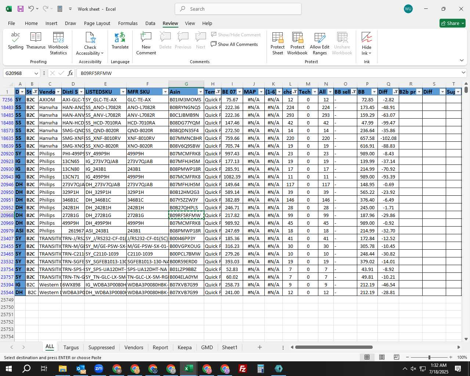Adjust the zoom slider handle

tap(429, 357)
